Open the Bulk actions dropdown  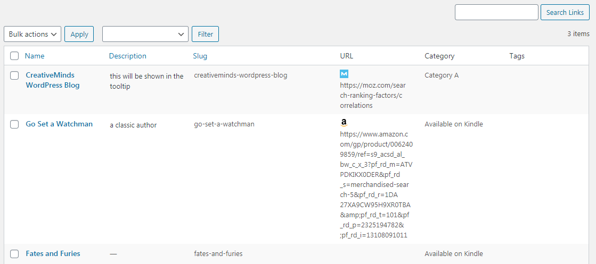32,34
